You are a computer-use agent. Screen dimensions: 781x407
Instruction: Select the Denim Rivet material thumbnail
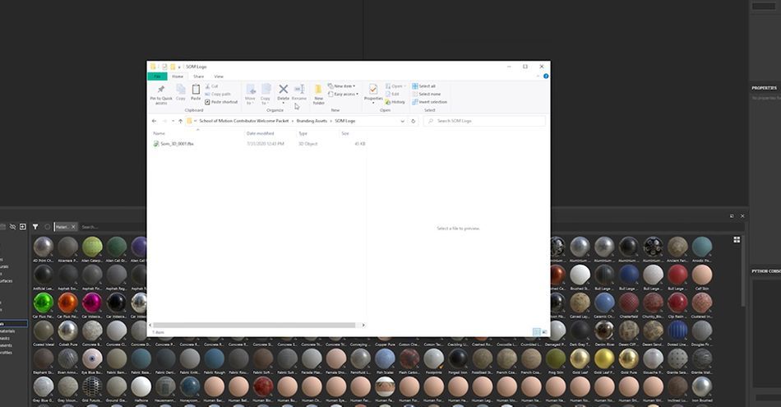603,333
